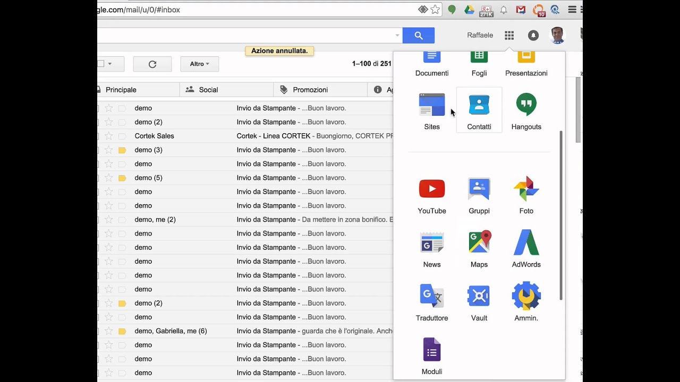Toggle importance marker on Cortek Sales row
Image resolution: width=680 pixels, height=382 pixels.
tap(122, 136)
